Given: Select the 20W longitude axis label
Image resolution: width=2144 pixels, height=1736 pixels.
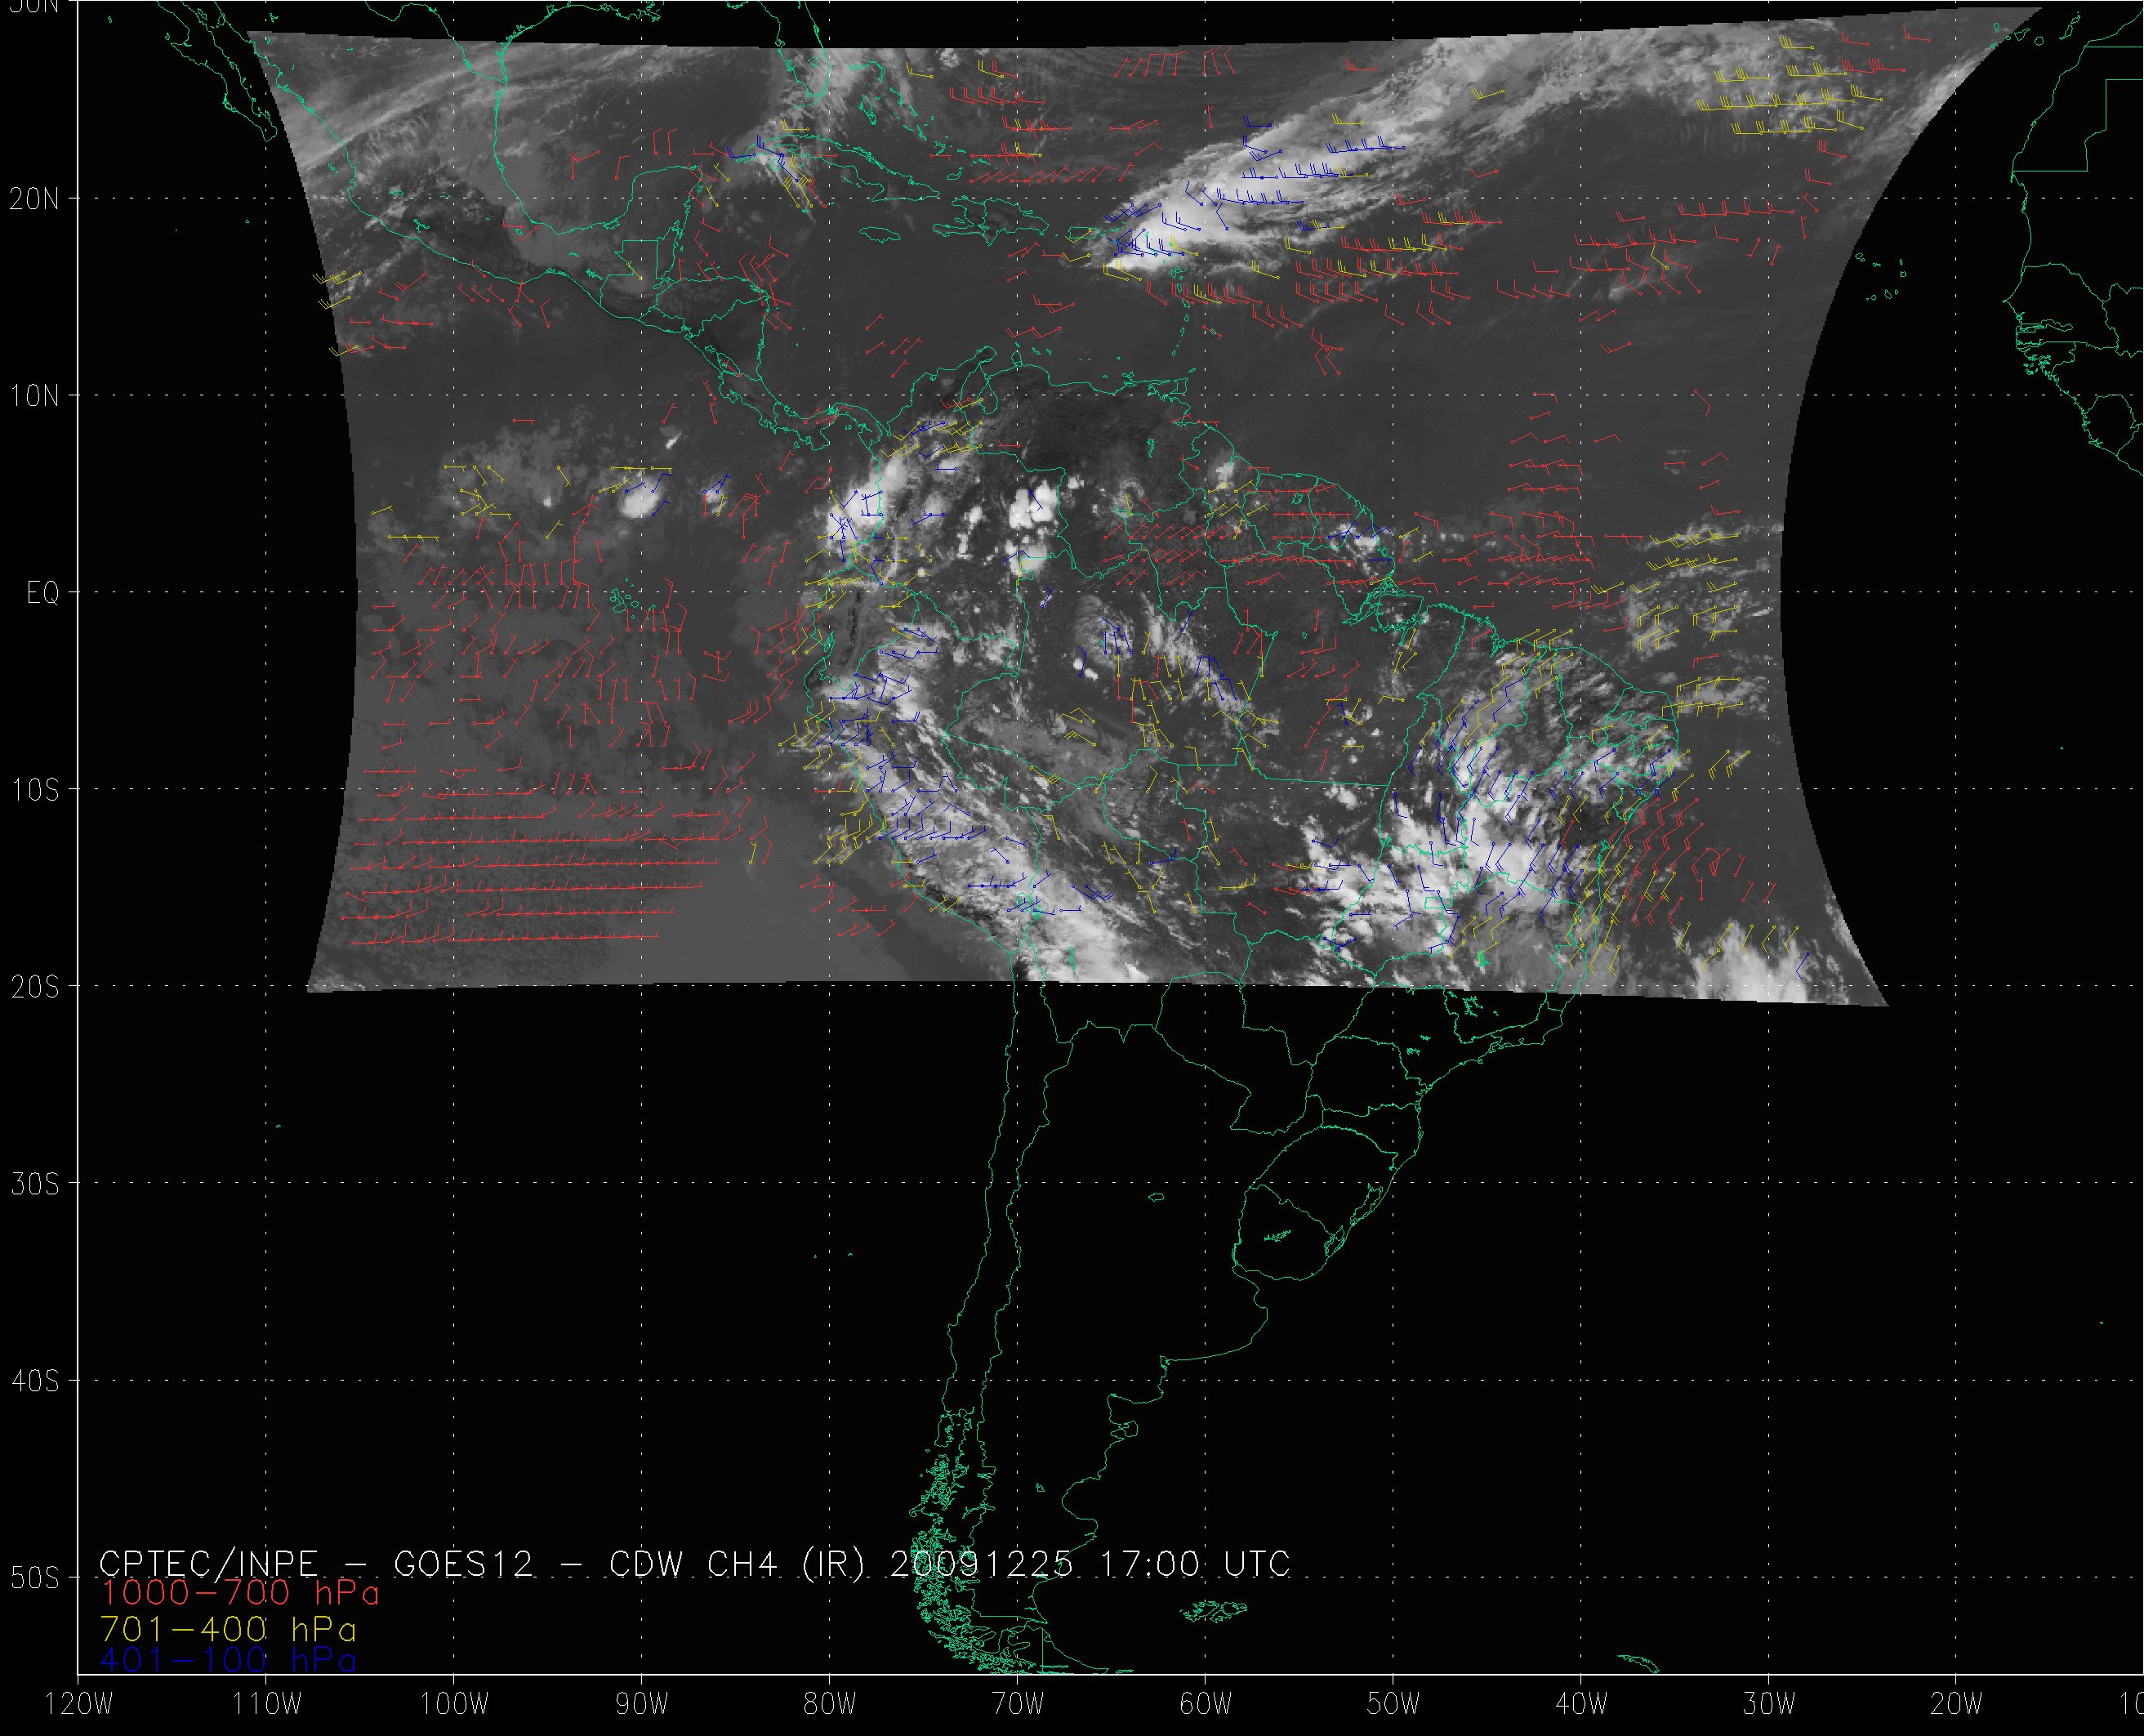Looking at the screenshot, I should click(x=1957, y=1705).
